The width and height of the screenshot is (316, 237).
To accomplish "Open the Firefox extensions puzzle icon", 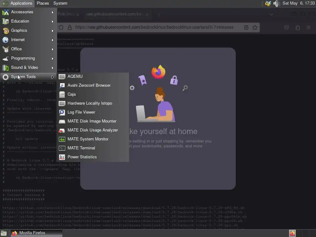I will click(297, 27).
